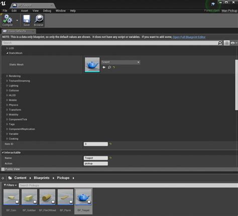238x216 pixels.
Task: Click the tutorial graduation cap icon
Action: pyautogui.click(x=213, y=4)
